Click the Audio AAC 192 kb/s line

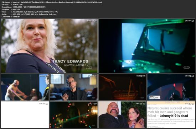pyautogui.click(x=29, y=14)
